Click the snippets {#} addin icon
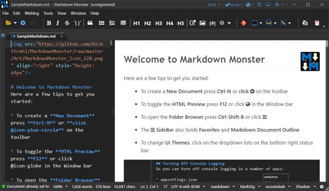This screenshot has height=191, width=329. (268, 23)
